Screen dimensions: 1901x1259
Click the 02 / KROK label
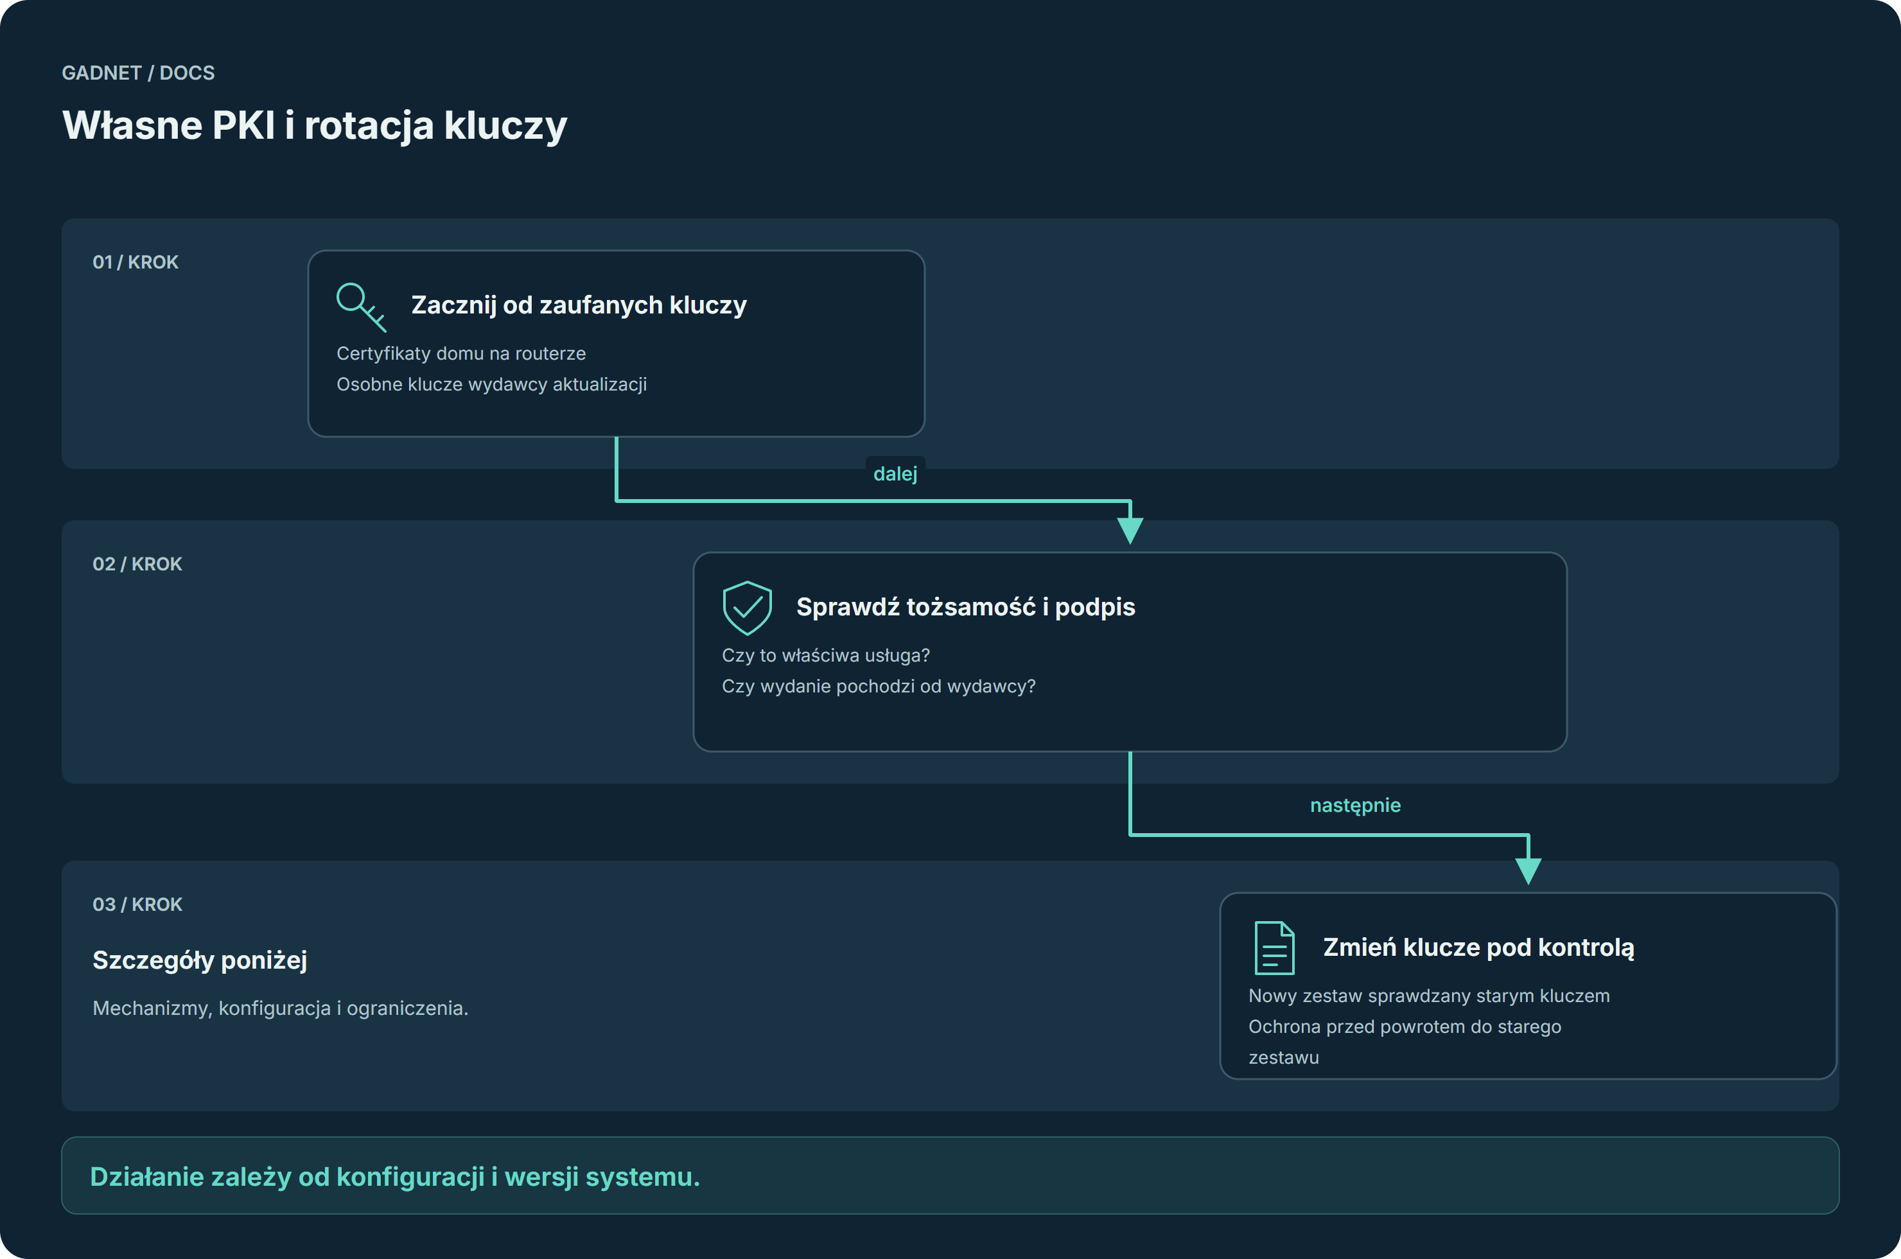tap(137, 565)
